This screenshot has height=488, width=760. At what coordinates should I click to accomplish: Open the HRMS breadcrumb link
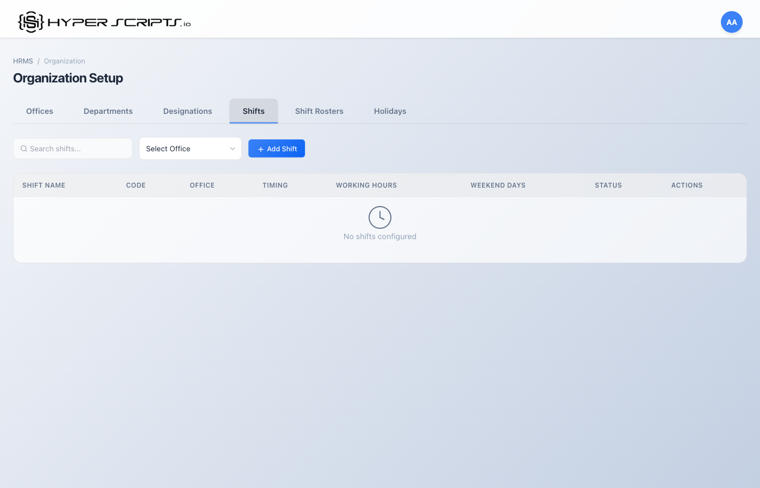(23, 61)
